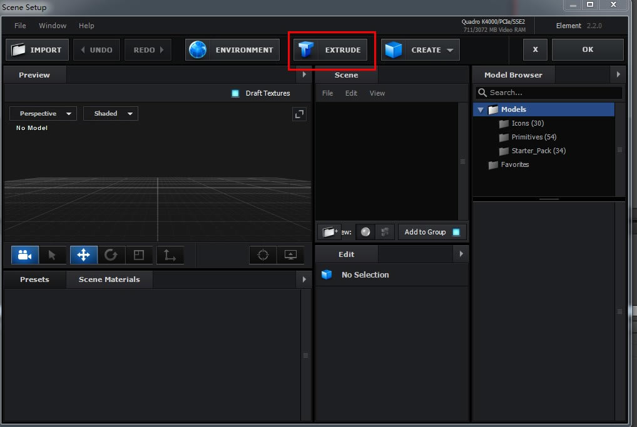Click the new folder icon in Scene

[329, 232]
